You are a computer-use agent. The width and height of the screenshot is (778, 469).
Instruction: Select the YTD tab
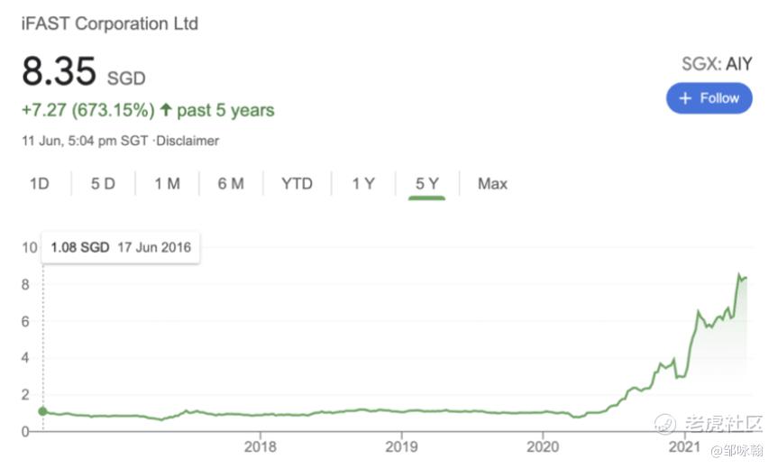[x=297, y=184]
